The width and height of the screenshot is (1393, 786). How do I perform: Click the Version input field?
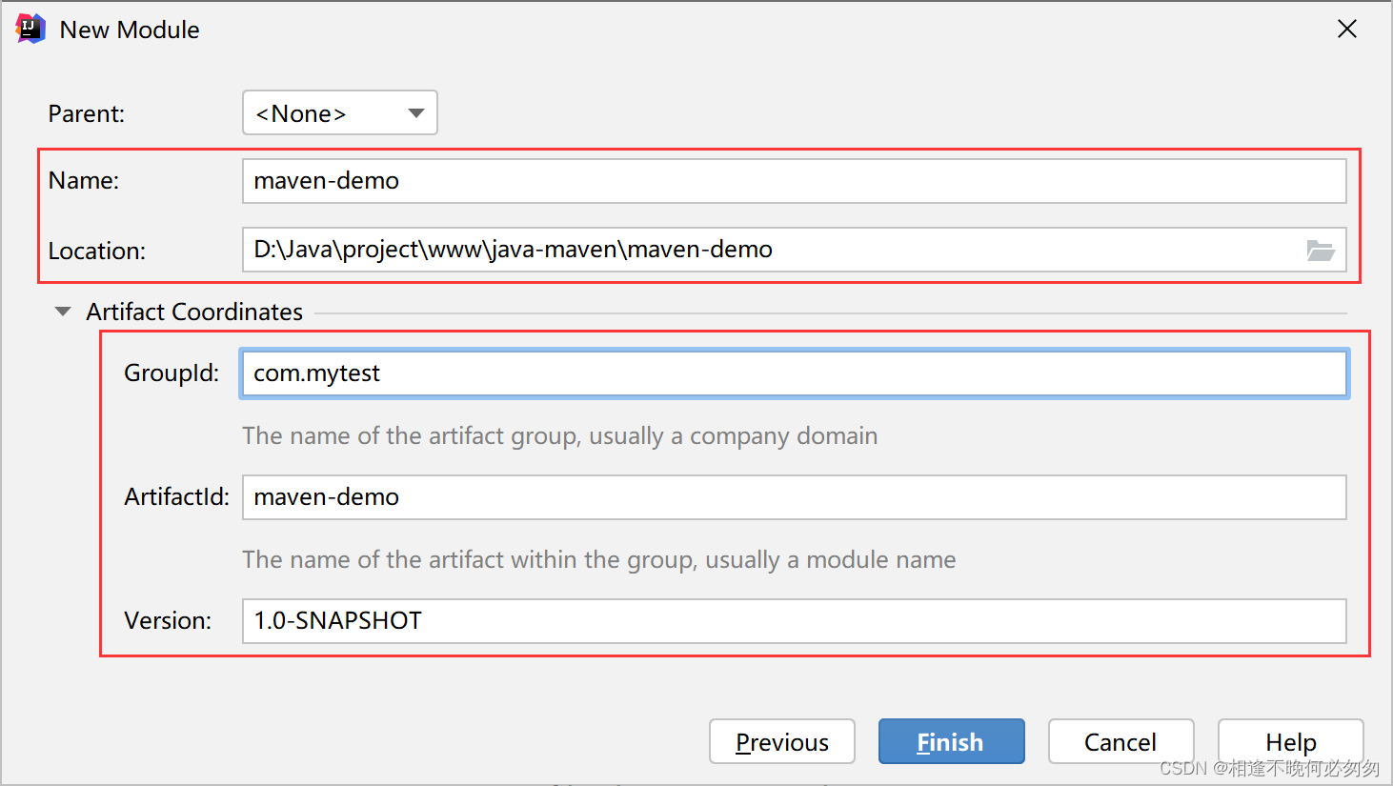click(794, 621)
